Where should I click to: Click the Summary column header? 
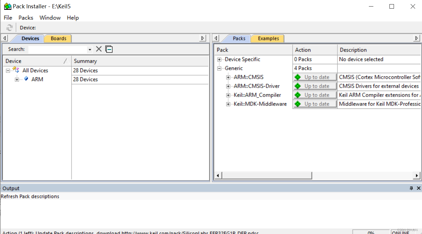[140, 61]
